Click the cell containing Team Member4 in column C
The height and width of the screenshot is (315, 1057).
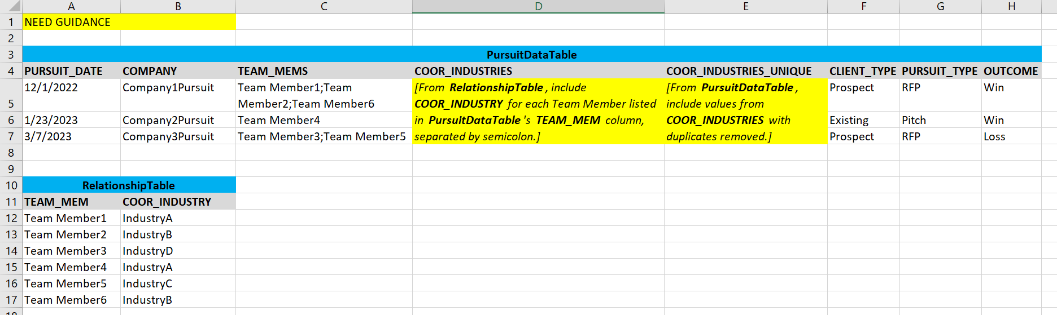point(324,120)
